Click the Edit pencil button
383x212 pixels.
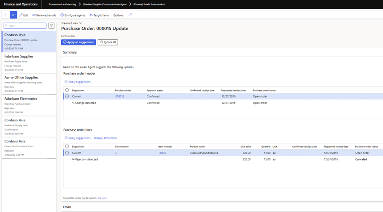point(24,15)
